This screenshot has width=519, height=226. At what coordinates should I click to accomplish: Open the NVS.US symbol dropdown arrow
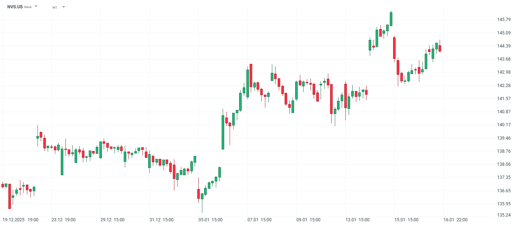[x=36, y=7]
